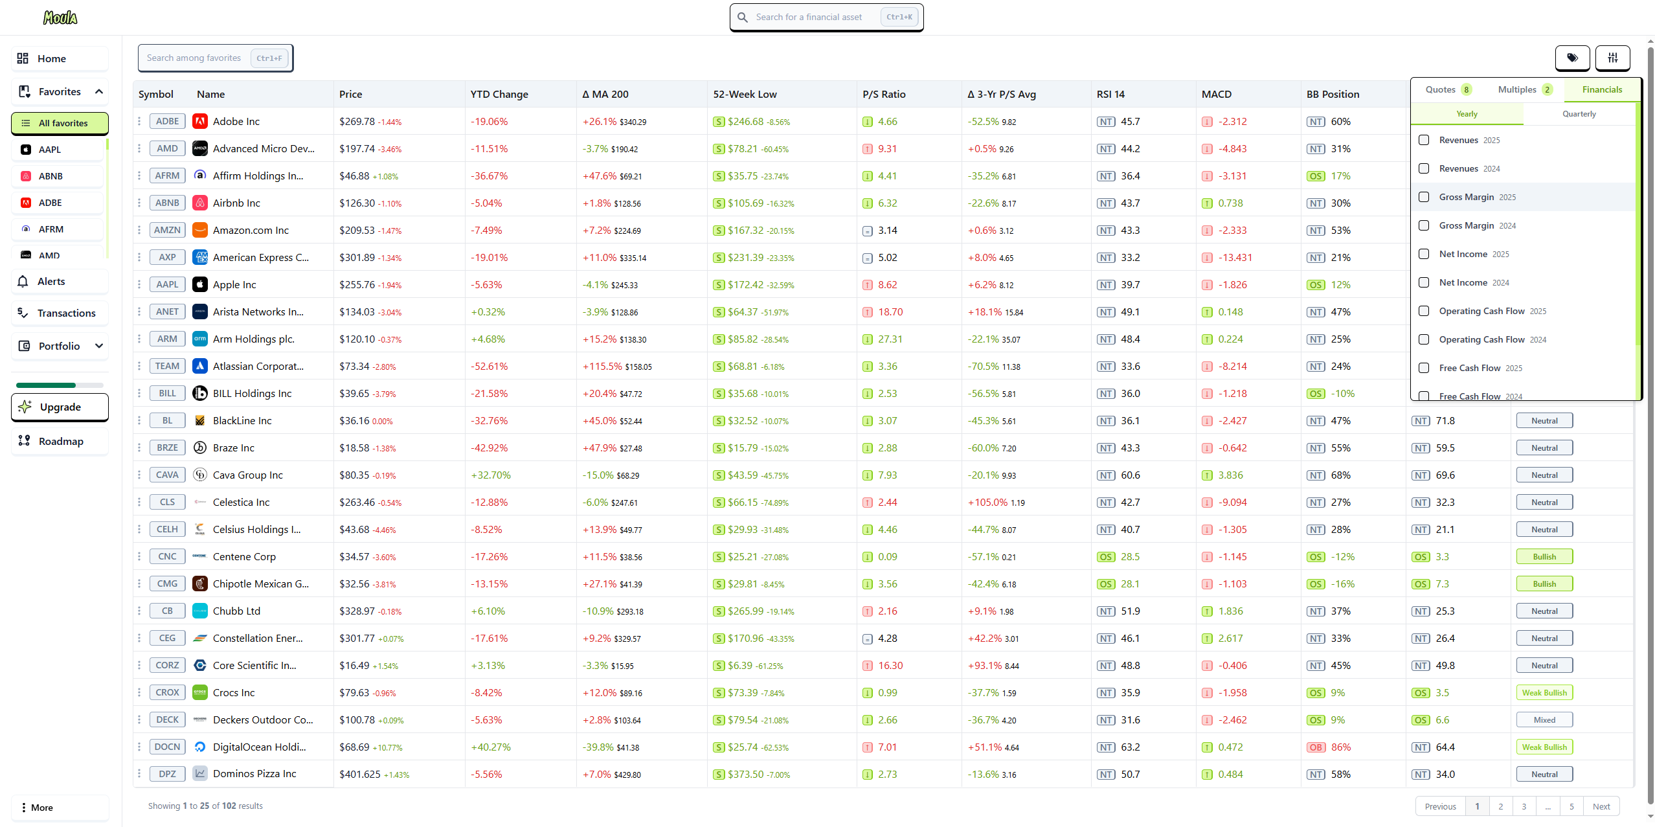The image size is (1655, 827).
Task: Click the Roadmap icon in sidebar
Action: [x=24, y=441]
